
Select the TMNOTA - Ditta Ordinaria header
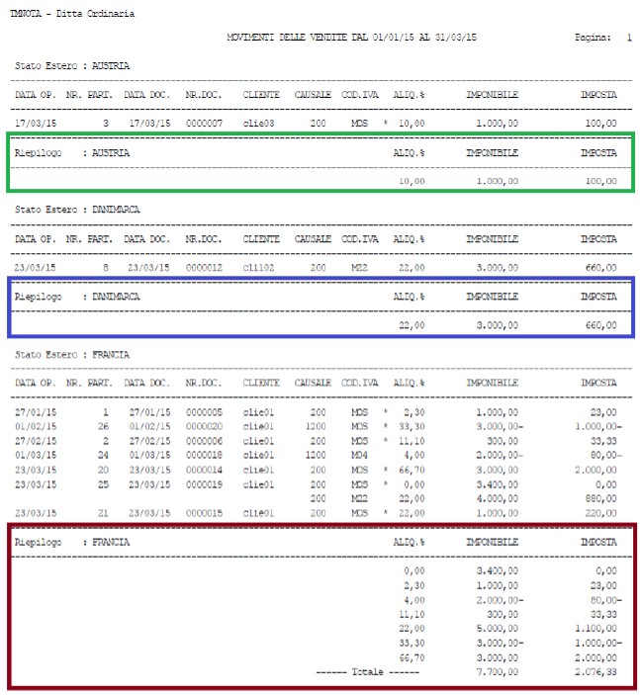pos(72,14)
